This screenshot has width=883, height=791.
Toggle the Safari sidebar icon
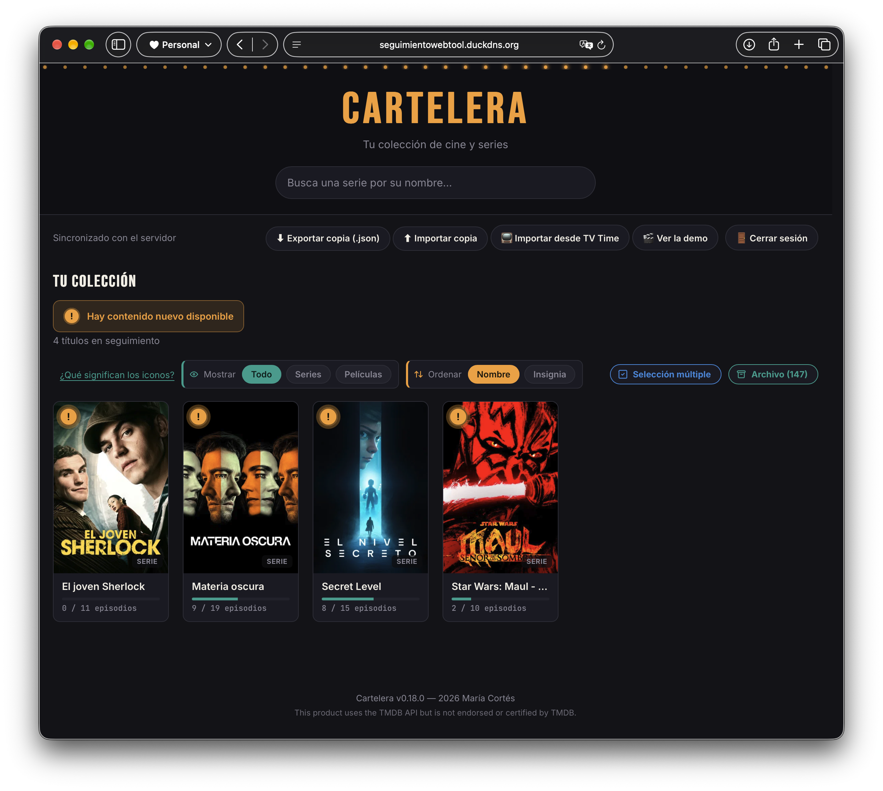(x=118, y=45)
